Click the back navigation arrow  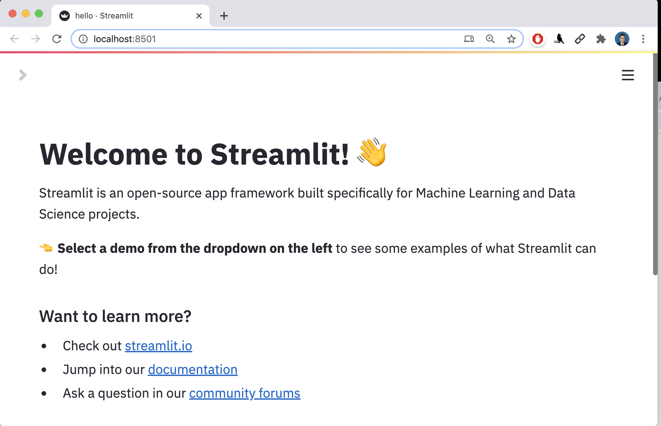[14, 39]
